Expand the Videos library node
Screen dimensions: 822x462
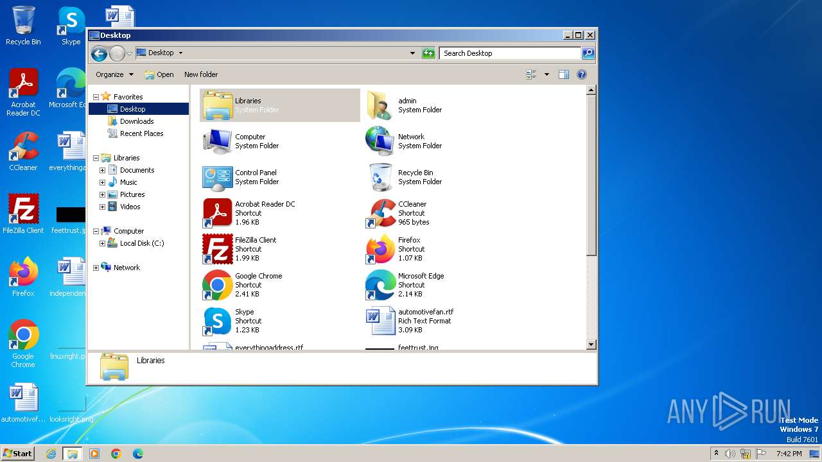(x=102, y=207)
